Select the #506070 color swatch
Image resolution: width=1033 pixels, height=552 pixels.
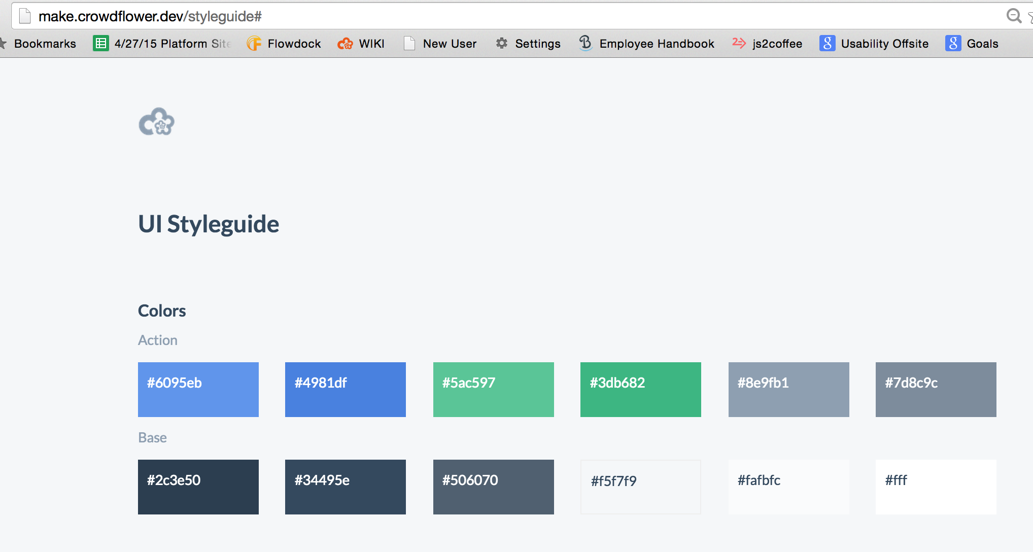(x=494, y=487)
